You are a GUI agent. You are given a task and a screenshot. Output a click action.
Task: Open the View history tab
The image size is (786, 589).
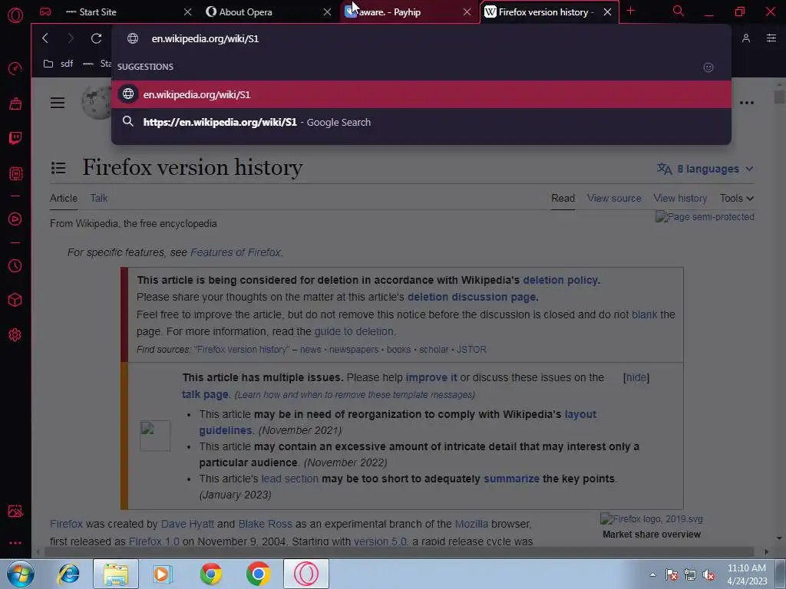[x=680, y=199]
